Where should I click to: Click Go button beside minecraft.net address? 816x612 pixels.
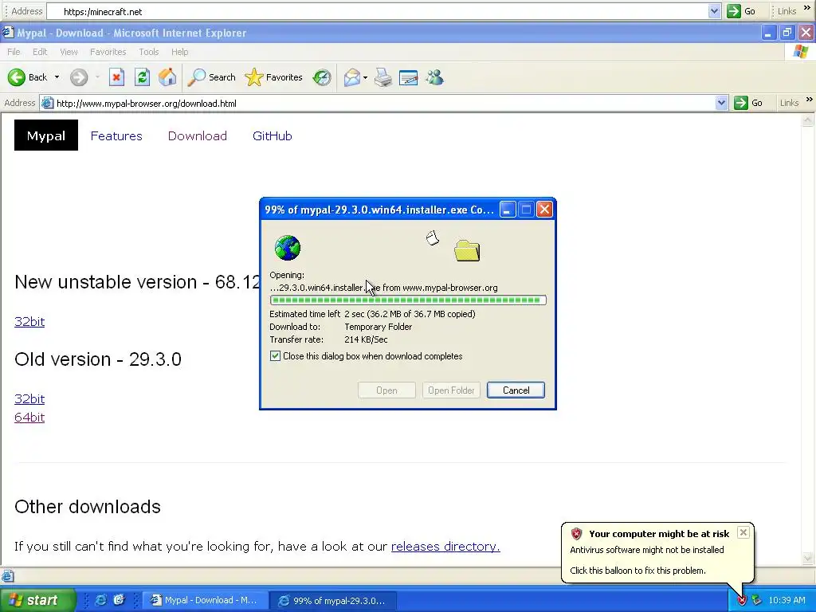pos(742,11)
